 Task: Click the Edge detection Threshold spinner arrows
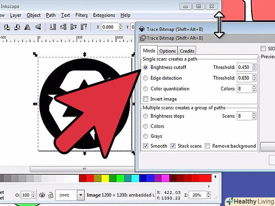coord(254,78)
